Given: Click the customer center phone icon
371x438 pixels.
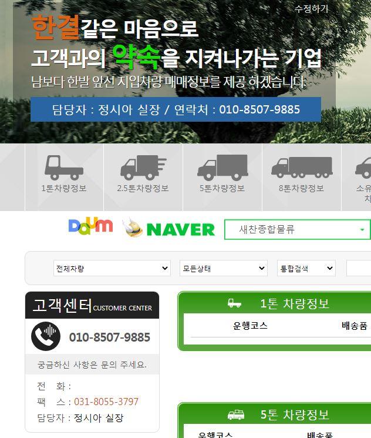Looking at the screenshot, I should [46, 336].
